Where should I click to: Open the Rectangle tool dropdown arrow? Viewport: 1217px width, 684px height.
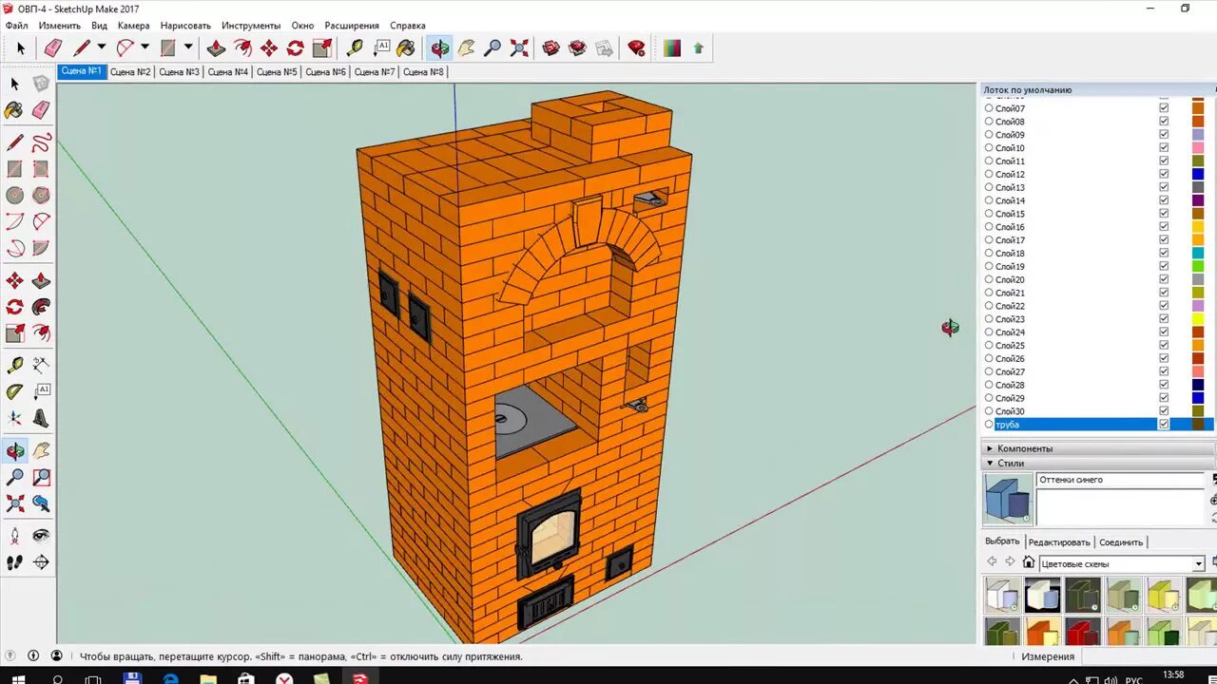point(188,47)
